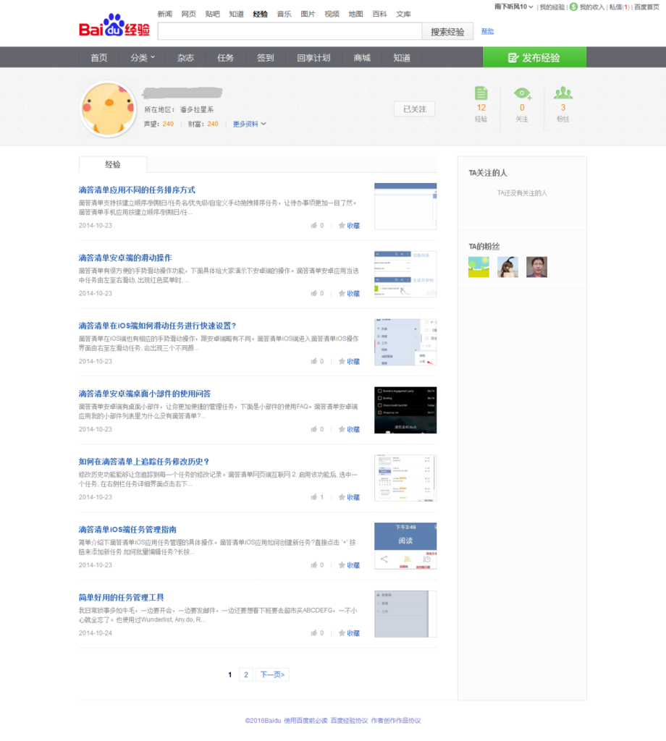666x741 pixels.
Task: Go to page 2 of the list
Action: coord(246,674)
